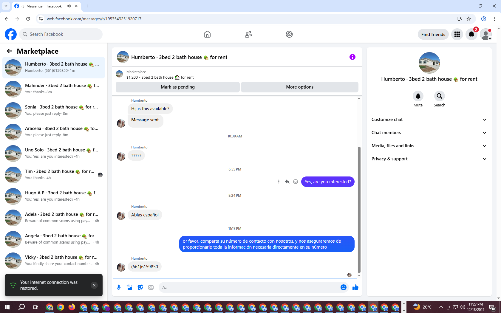Open a new browser tab

tap(87, 6)
